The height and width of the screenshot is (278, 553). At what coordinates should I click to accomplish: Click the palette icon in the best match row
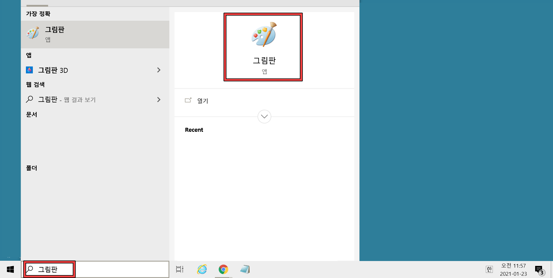[x=33, y=33]
